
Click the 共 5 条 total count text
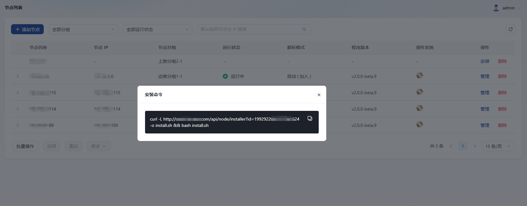click(437, 146)
